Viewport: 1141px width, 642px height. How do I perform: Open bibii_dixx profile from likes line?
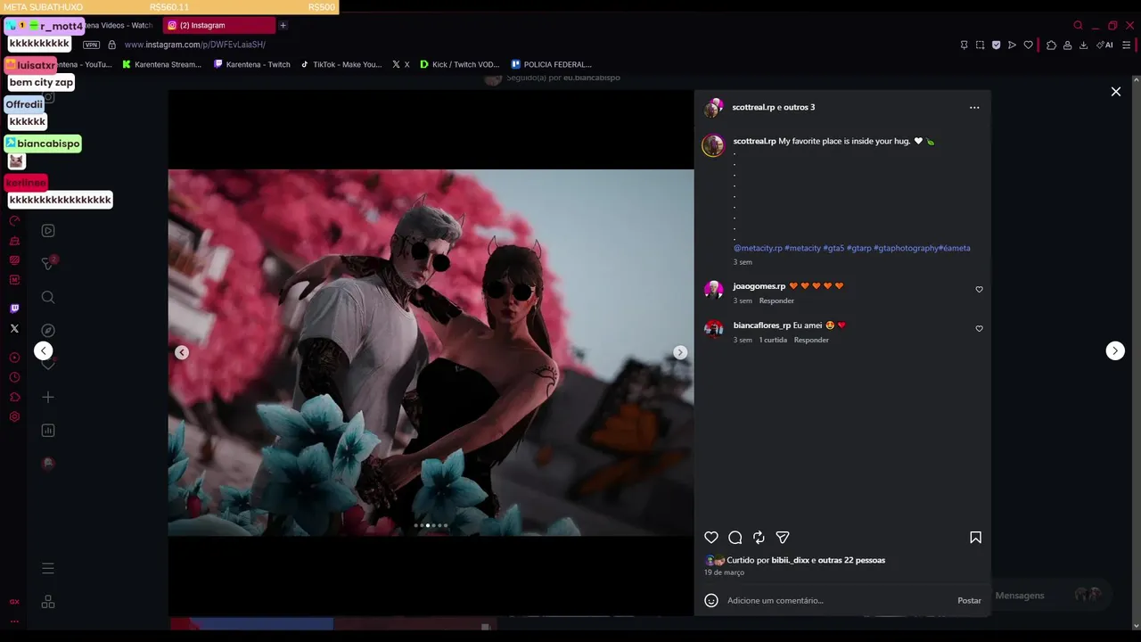[x=791, y=560]
